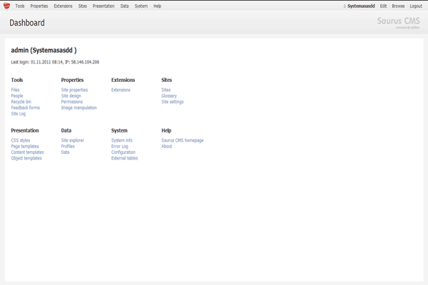Open the Configuration link
This screenshot has width=428, height=285.
(123, 152)
